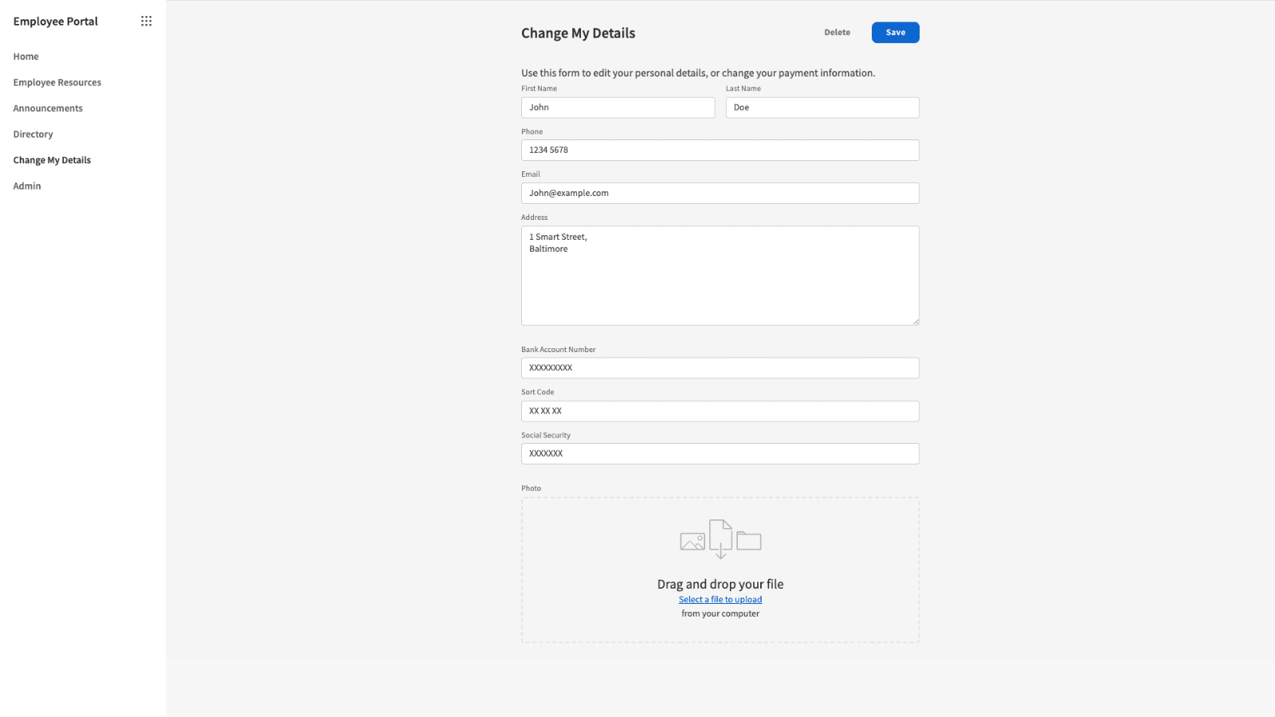Go to Home in sidebar

pos(25,57)
